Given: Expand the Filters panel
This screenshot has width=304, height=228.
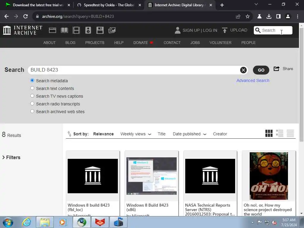Looking at the screenshot, I should (x=11, y=157).
